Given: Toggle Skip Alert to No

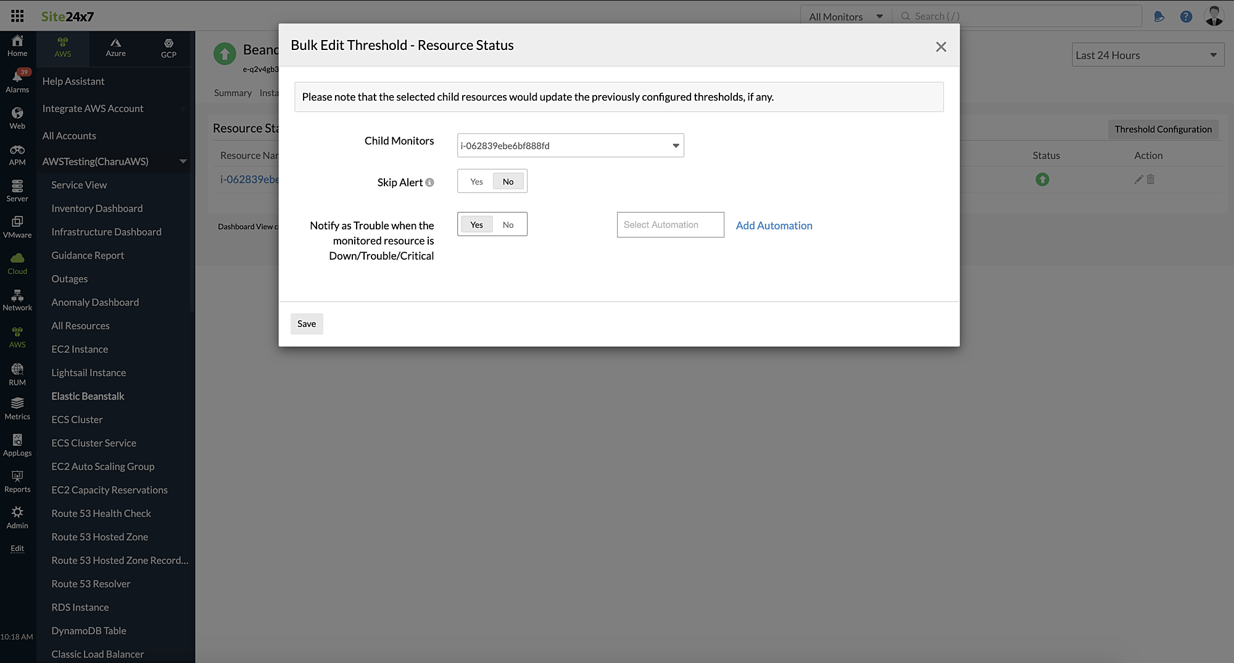Looking at the screenshot, I should [508, 181].
